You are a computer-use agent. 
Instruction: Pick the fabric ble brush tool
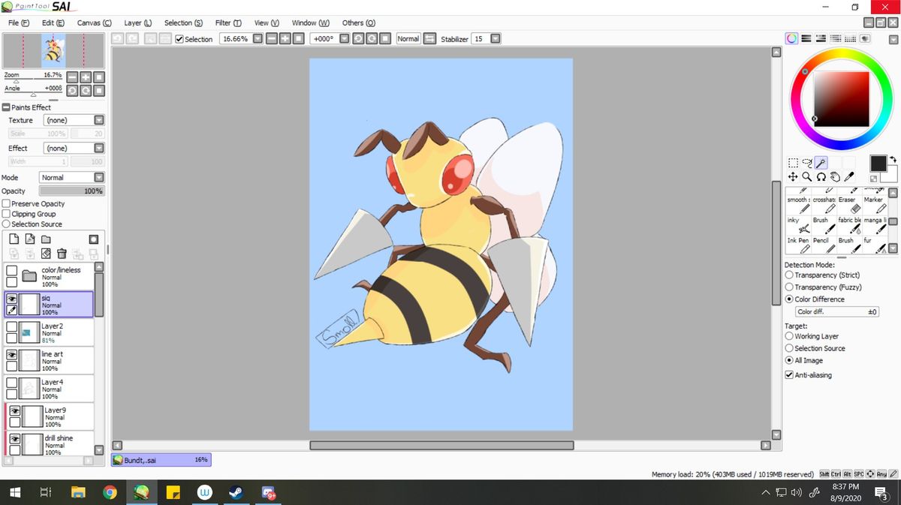[x=848, y=225]
